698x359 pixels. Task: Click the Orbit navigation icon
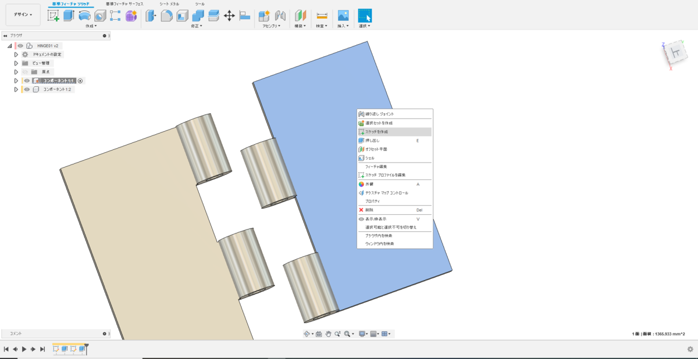tap(307, 334)
